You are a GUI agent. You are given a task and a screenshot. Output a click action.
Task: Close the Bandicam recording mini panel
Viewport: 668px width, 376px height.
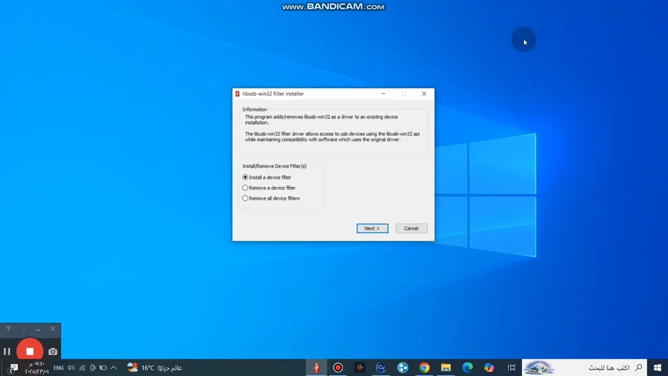[53, 329]
